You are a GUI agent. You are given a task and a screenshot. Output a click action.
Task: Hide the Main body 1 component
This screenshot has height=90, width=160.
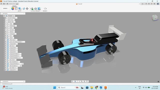coord(6,46)
